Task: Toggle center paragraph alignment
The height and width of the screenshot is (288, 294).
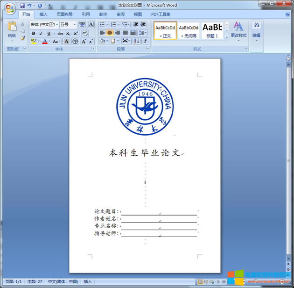Action: 110,33
